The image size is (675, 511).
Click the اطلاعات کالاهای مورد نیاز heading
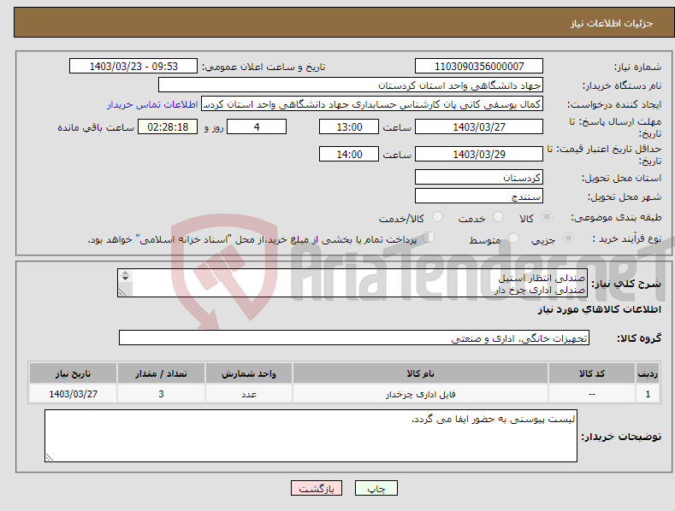pos(599,309)
